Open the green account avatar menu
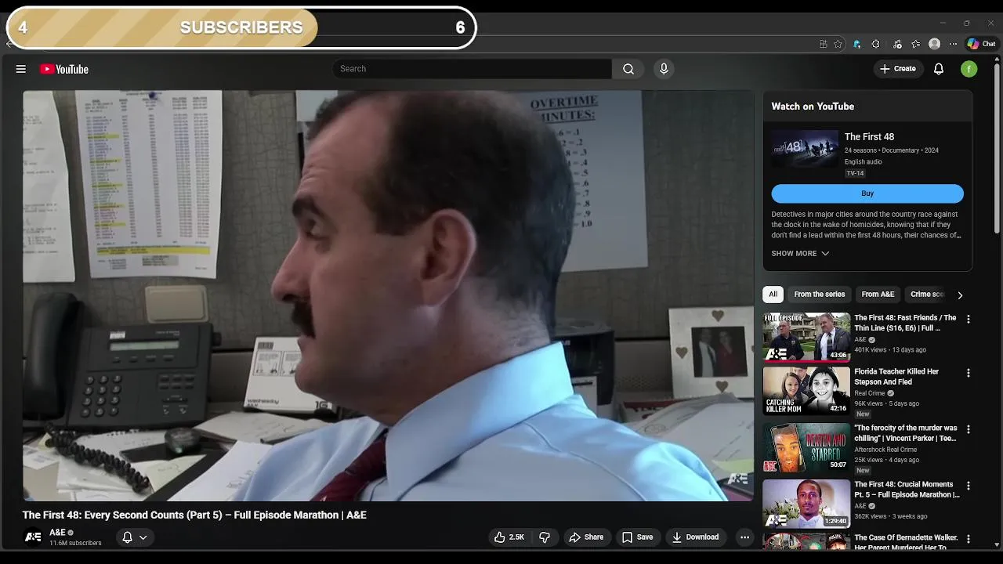 [x=969, y=69]
